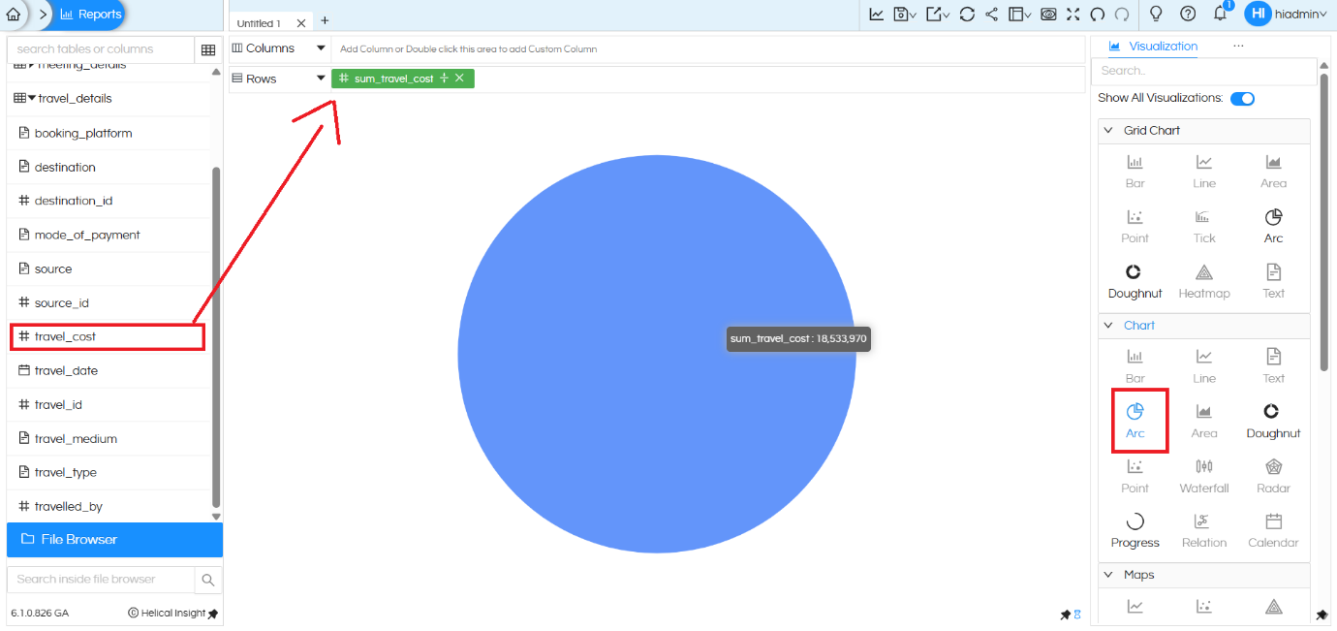
Task: Remove sum_travel_cost from Rows
Action: (459, 79)
